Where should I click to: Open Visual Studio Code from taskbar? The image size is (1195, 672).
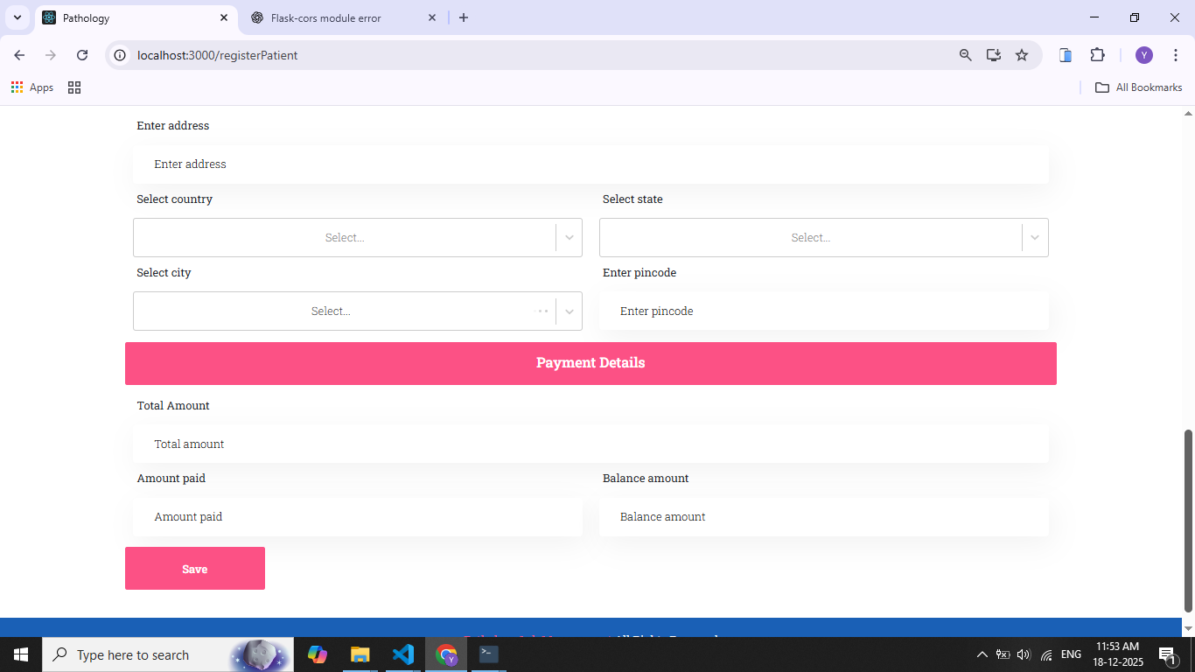point(402,654)
